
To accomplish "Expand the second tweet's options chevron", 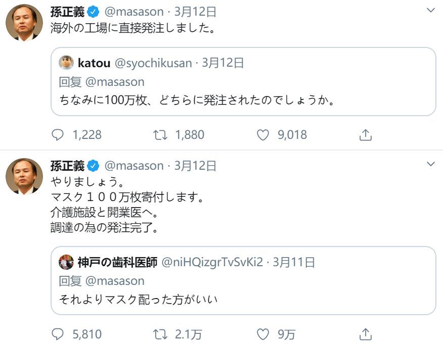I will [431, 164].
